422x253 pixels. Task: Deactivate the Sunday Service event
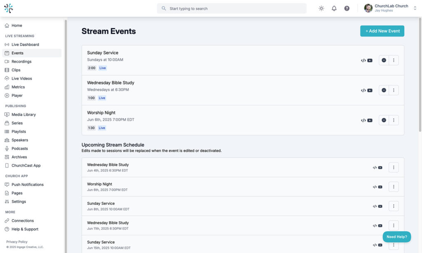[384, 61]
